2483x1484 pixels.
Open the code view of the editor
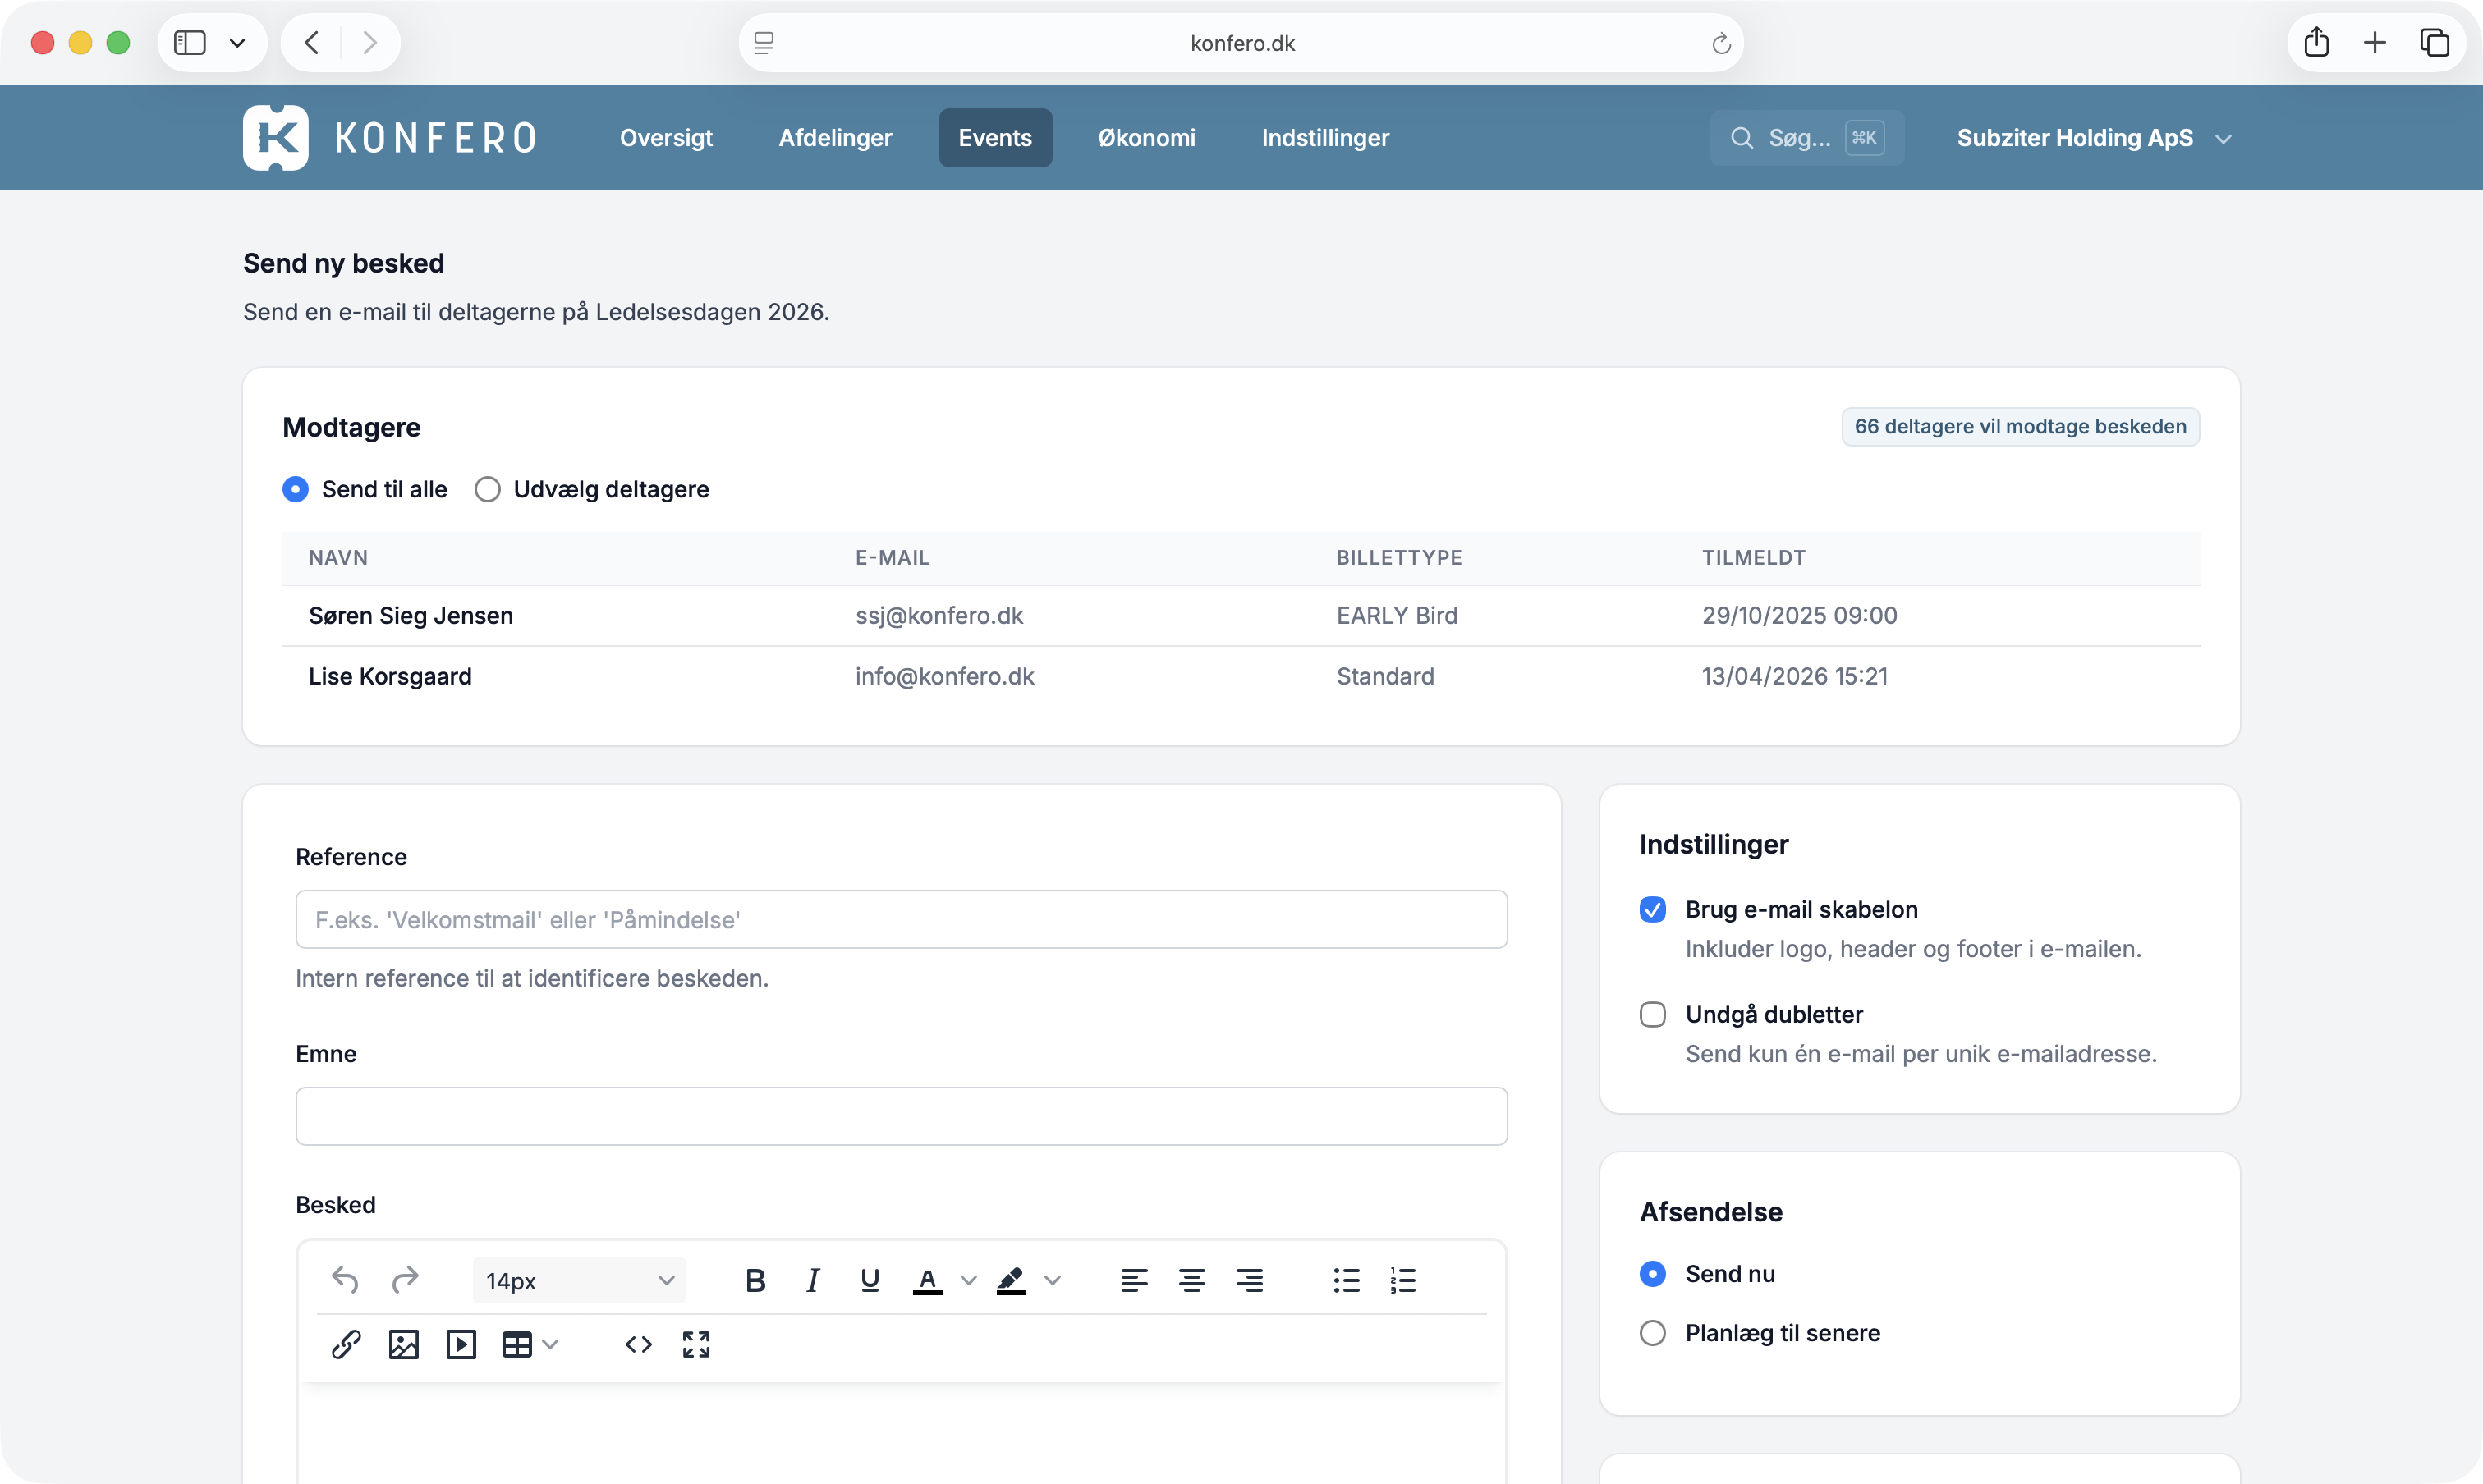point(637,1344)
